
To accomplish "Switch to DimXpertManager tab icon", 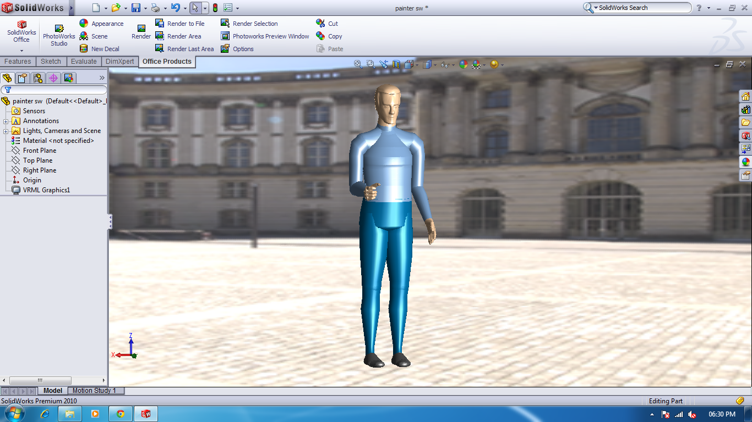I will [53, 78].
